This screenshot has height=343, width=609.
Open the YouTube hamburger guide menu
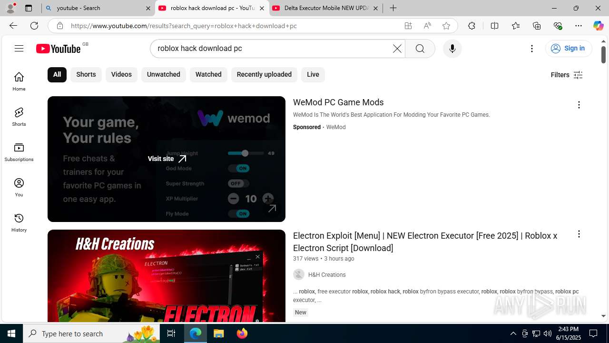[x=19, y=48]
